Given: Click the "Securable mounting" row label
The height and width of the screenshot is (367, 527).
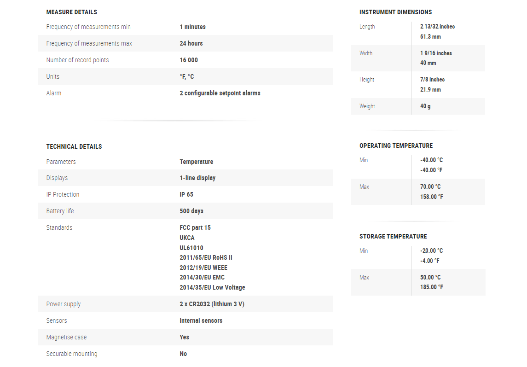Looking at the screenshot, I should (x=72, y=354).
